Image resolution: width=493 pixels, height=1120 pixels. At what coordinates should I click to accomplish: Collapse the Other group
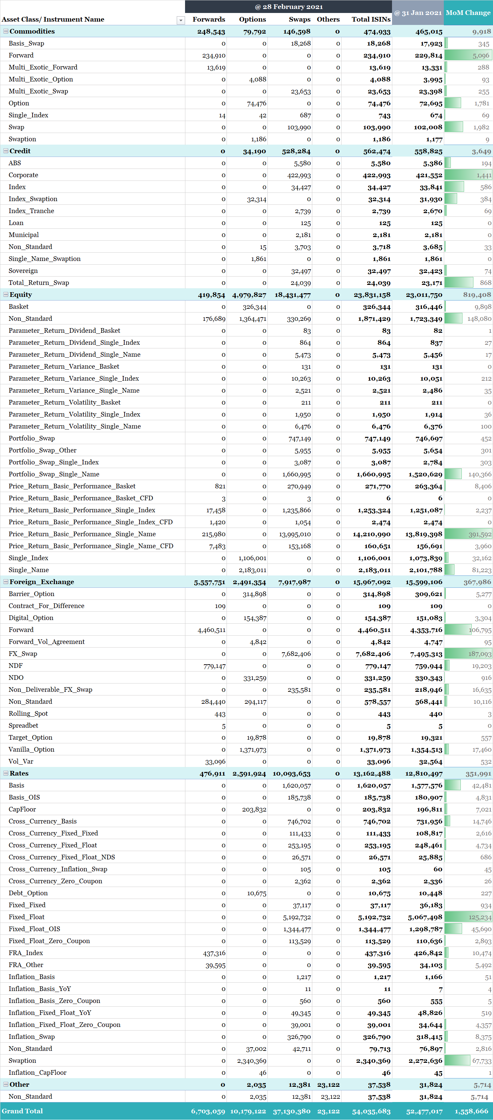pos(6,1085)
